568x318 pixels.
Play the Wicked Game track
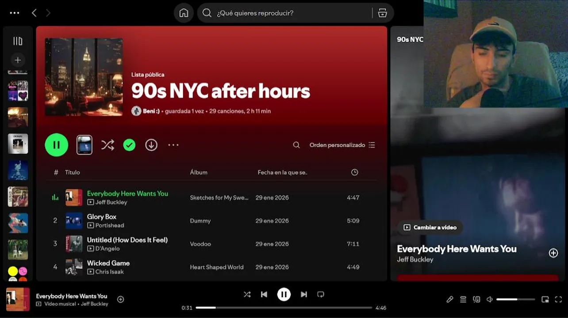click(108, 263)
